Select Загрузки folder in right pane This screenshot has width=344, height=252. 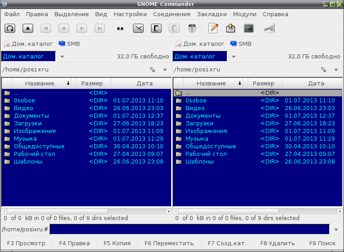click(x=258, y=124)
